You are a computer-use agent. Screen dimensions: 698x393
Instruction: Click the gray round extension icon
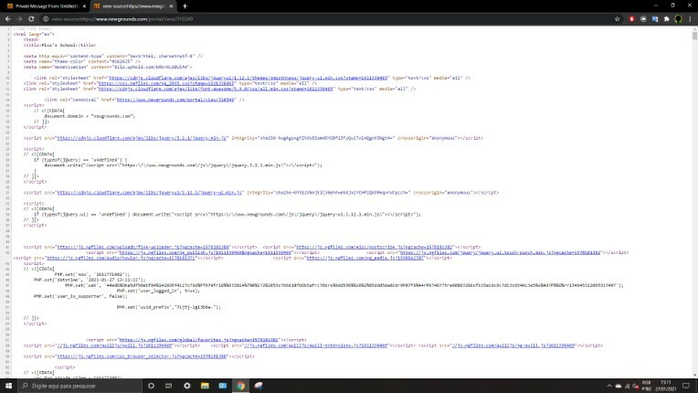[643, 19]
